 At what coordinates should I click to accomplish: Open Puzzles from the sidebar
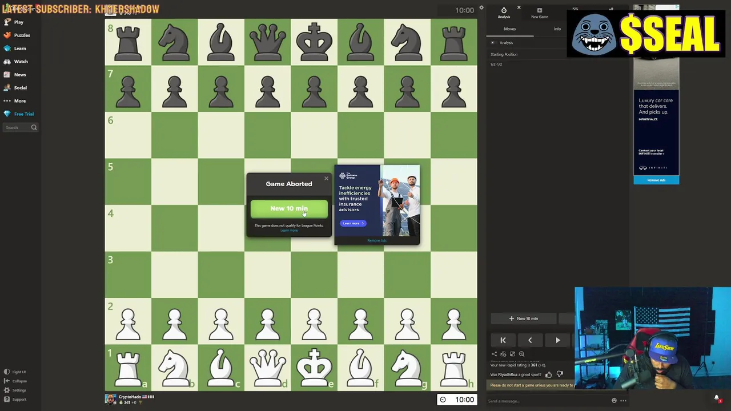click(x=17, y=35)
